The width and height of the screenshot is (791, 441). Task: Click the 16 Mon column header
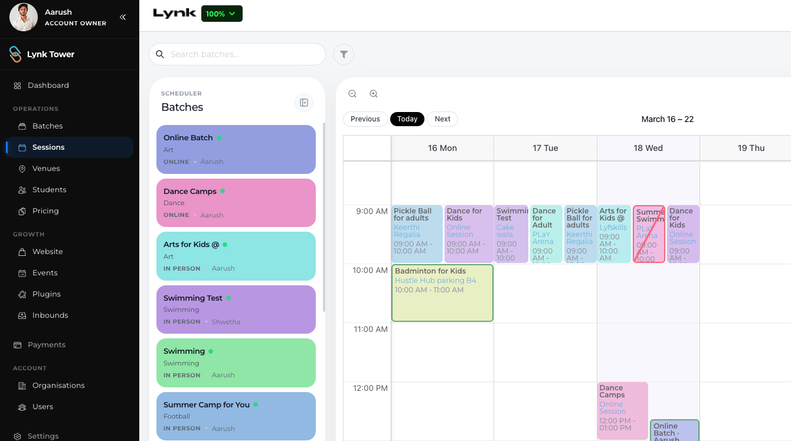(x=443, y=148)
